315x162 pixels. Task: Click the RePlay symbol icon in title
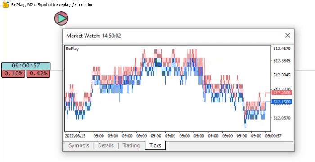(6, 4)
